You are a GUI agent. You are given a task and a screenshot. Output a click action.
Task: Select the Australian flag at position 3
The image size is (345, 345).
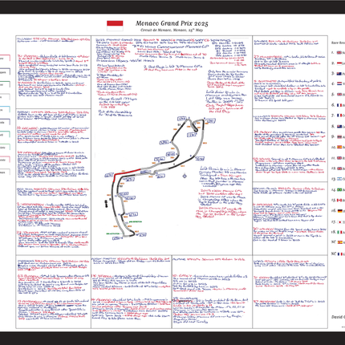click(x=339, y=74)
